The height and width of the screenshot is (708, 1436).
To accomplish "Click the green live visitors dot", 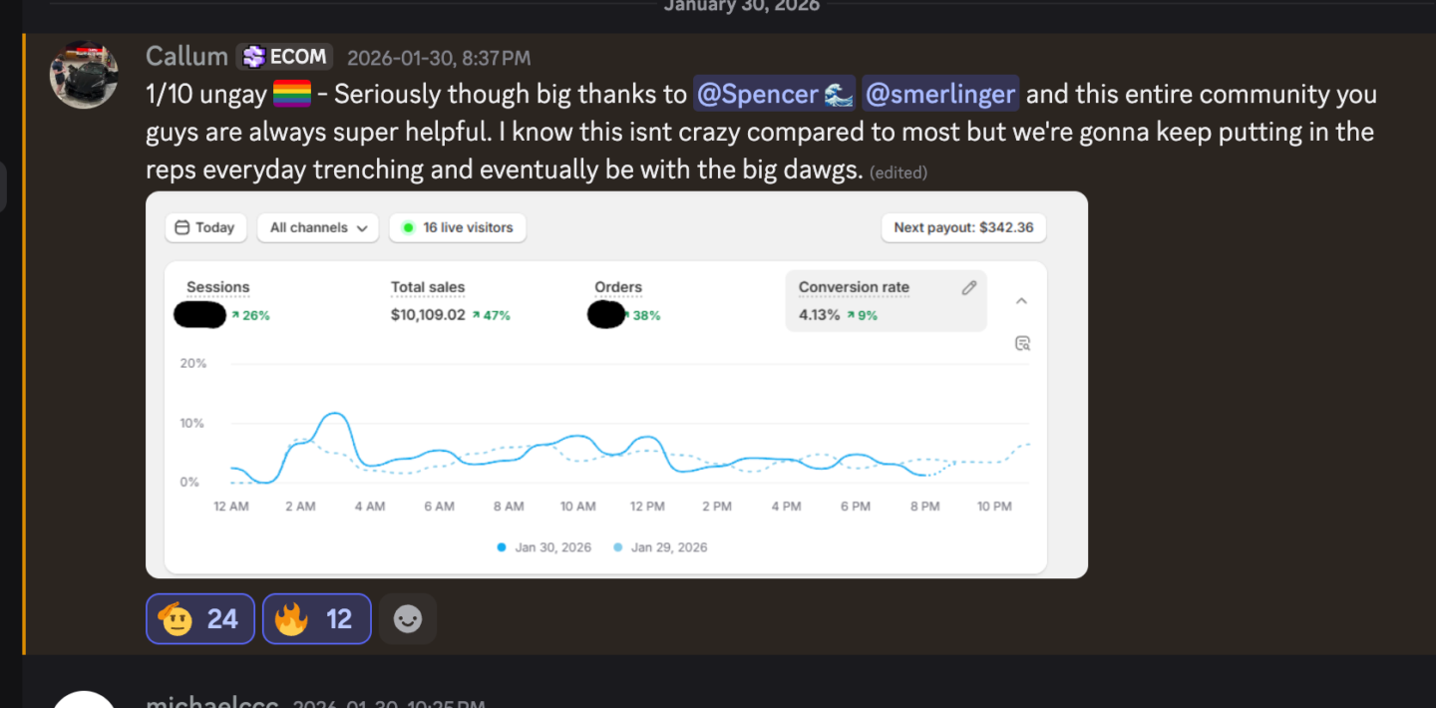I will click(408, 227).
